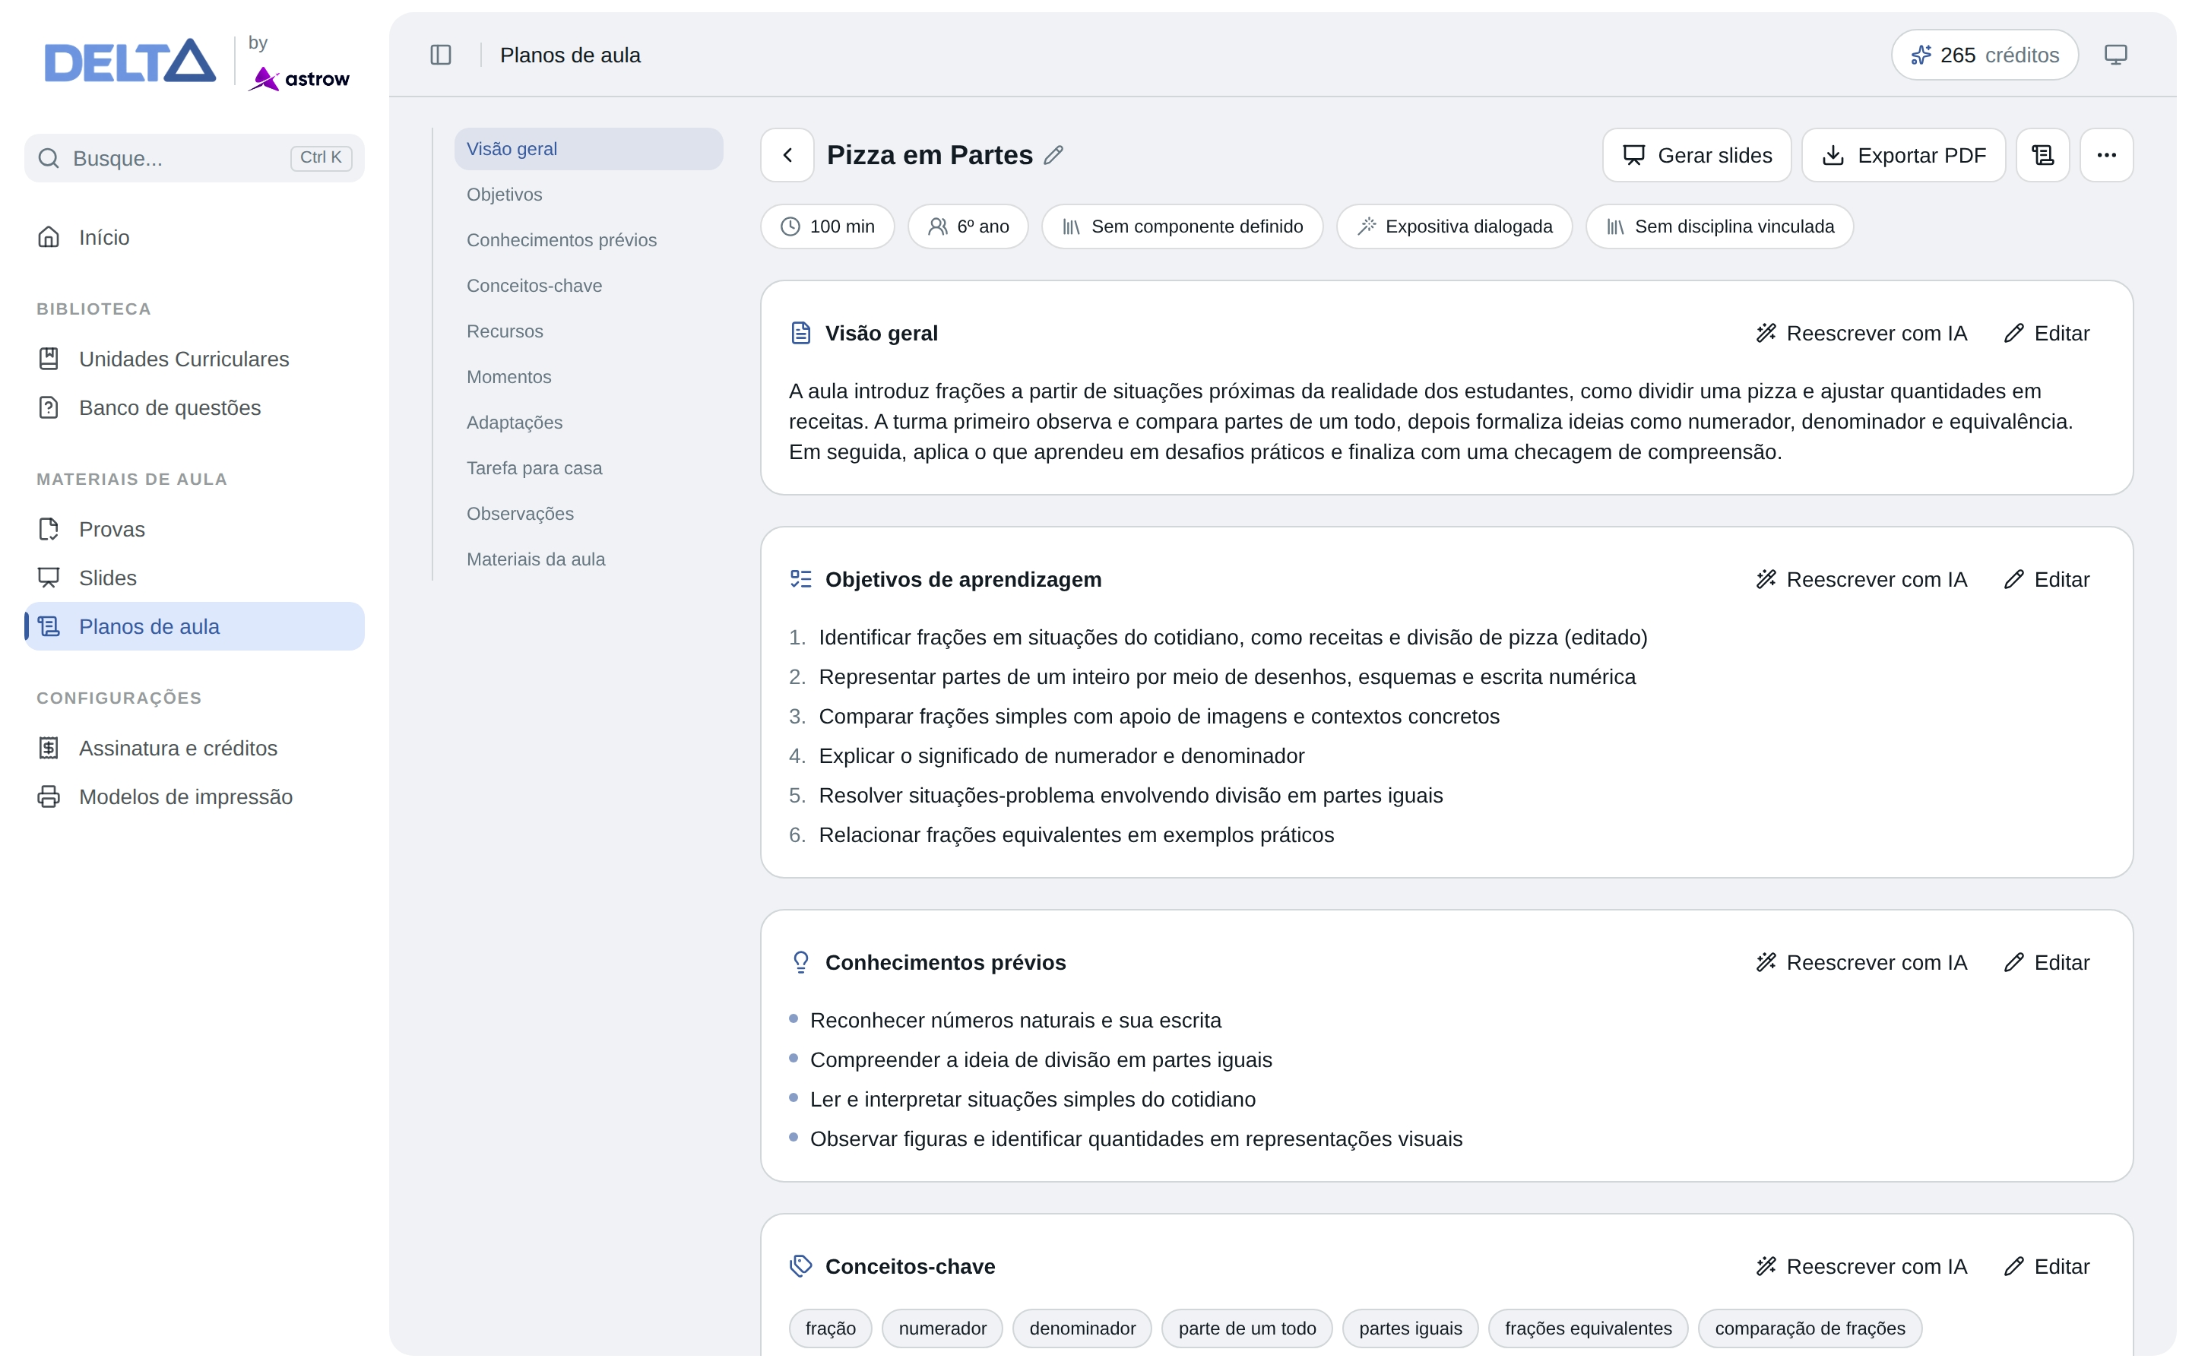The image size is (2189, 1368).
Task: Jump to Materiais da aula in outline
Action: (x=588, y=559)
